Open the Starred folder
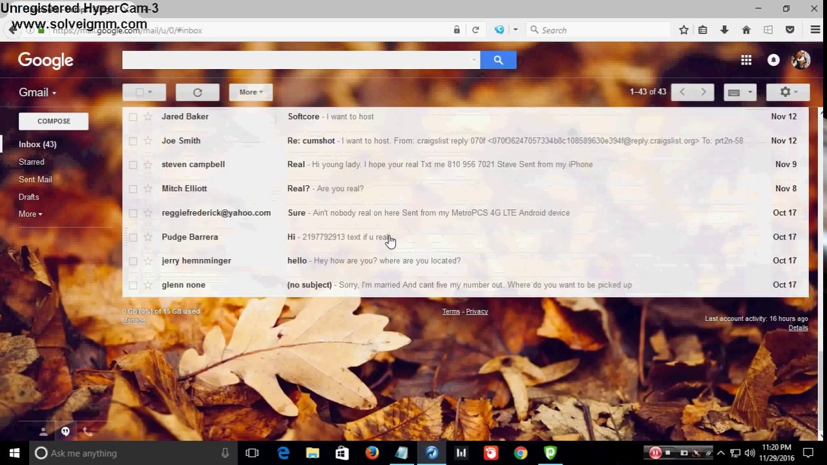Image resolution: width=827 pixels, height=465 pixels. tap(32, 162)
